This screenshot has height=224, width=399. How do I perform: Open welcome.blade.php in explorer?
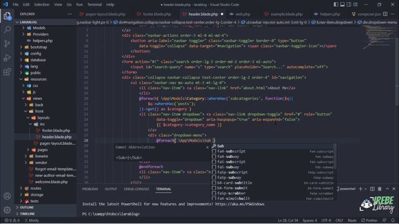coord(51,182)
